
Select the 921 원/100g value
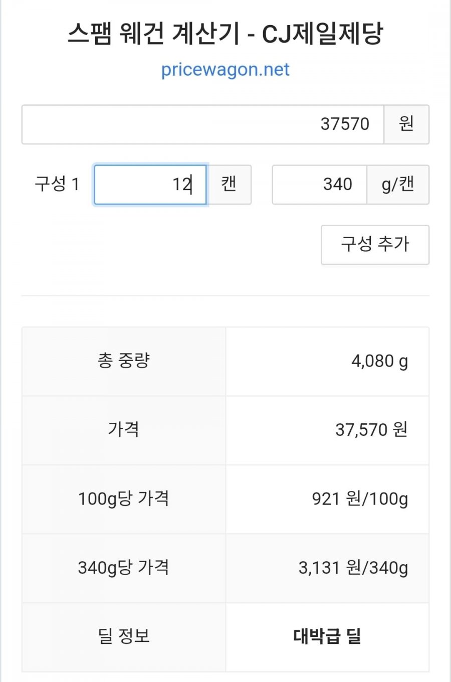[x=359, y=499]
